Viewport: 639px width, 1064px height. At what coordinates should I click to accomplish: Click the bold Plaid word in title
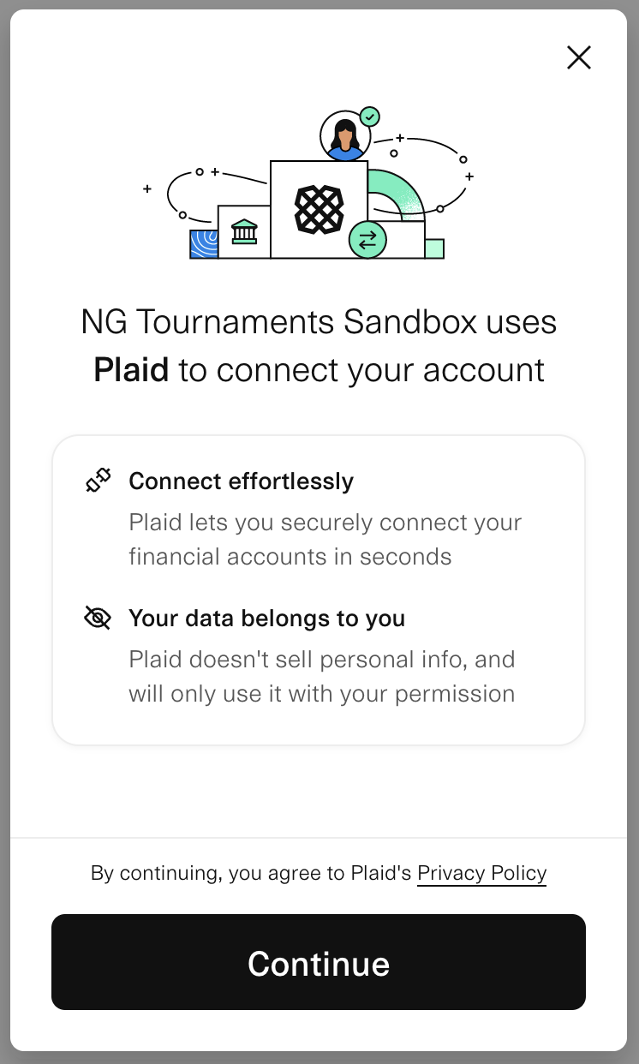pyautogui.click(x=131, y=370)
